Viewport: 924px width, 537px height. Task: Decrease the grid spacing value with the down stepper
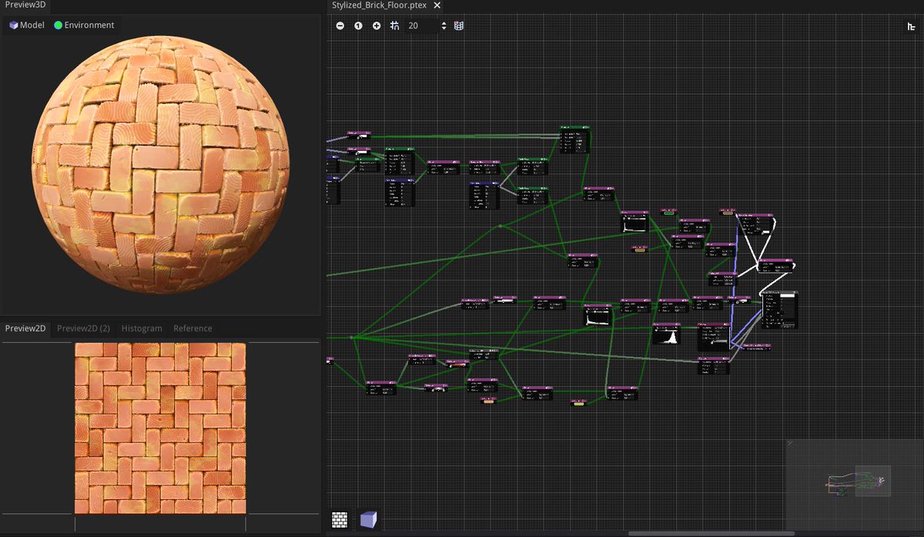444,29
